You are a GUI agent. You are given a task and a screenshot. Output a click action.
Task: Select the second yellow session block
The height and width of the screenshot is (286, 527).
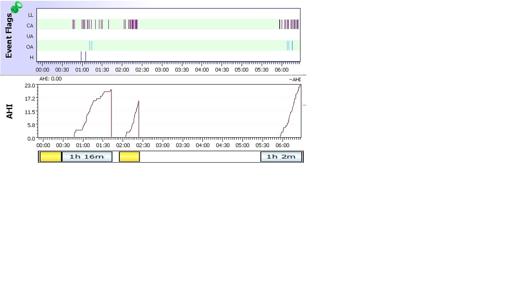click(129, 157)
